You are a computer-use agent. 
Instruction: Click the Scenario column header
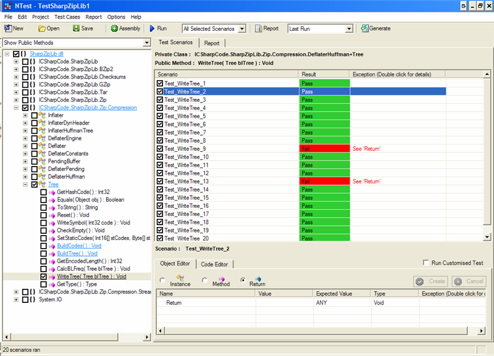(227, 74)
